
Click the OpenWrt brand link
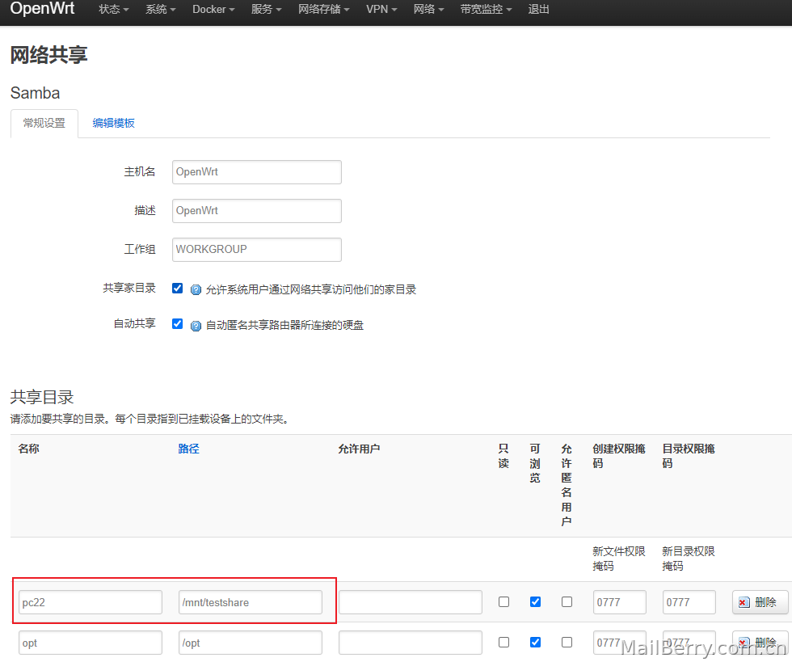[x=42, y=9]
